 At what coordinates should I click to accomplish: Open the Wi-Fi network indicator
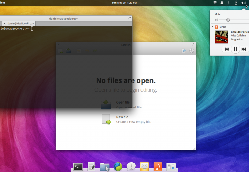pyautogui.click(x=215, y=3)
